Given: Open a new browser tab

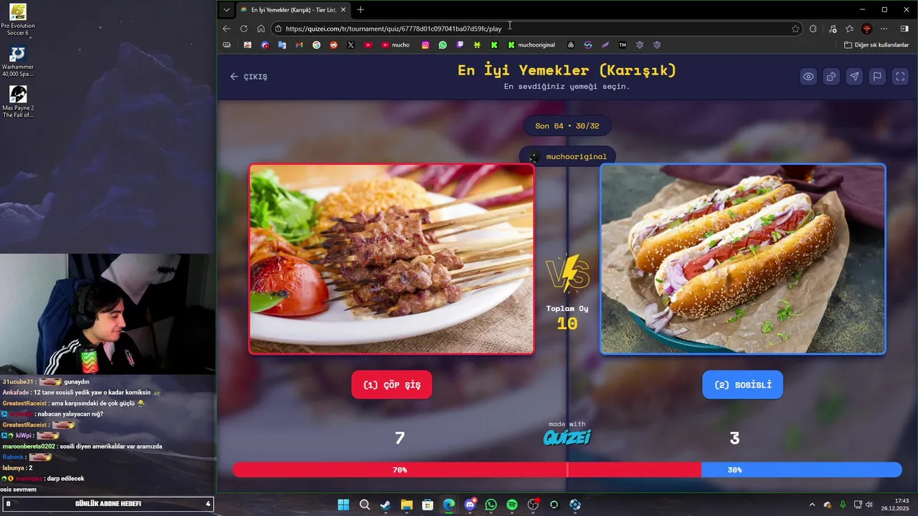Looking at the screenshot, I should coord(360,9).
